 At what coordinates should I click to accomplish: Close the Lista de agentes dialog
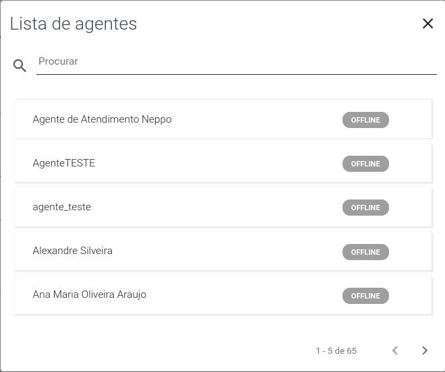coord(427,24)
